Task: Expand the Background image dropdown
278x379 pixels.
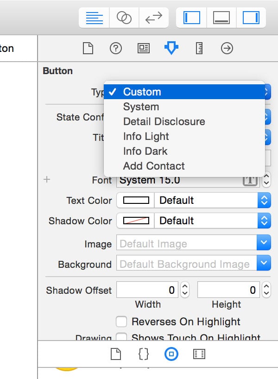Action: coord(263,263)
